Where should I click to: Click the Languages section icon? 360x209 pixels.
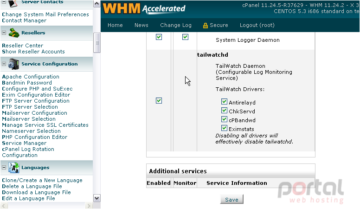coord(14,168)
